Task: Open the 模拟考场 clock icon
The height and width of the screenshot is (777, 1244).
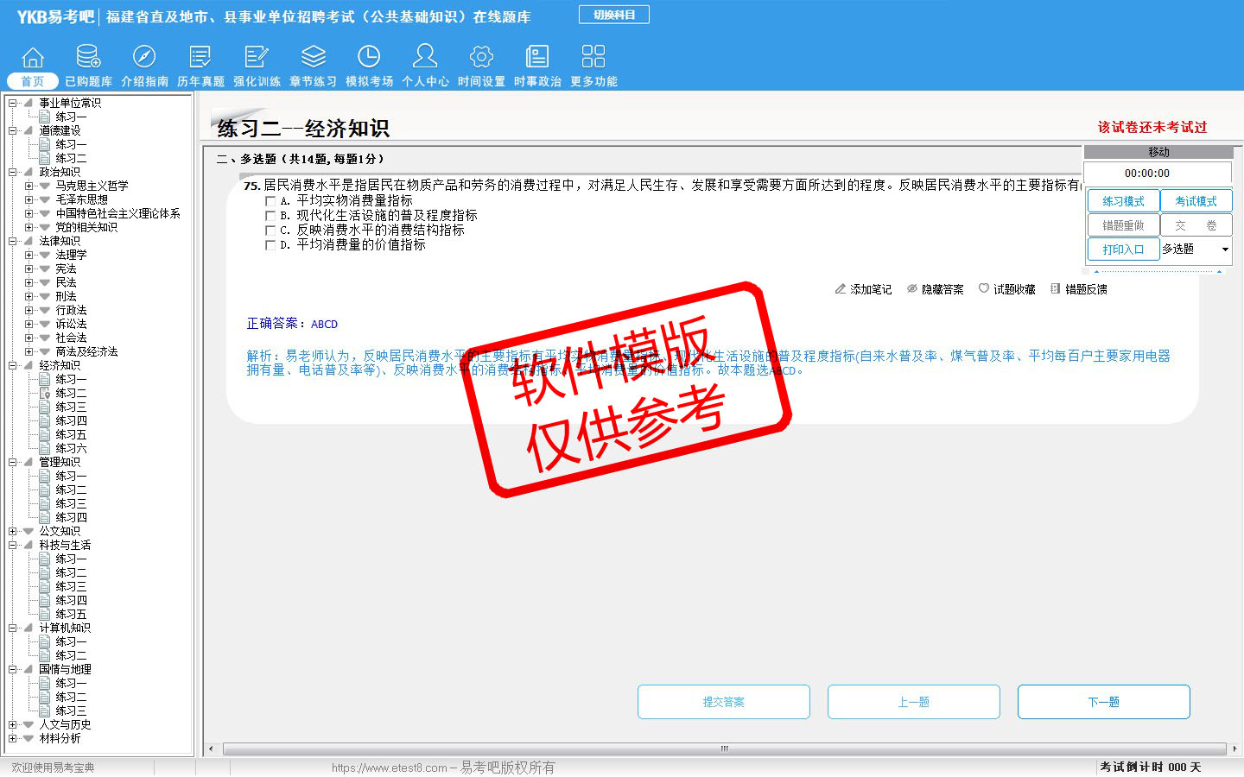Action: (369, 58)
